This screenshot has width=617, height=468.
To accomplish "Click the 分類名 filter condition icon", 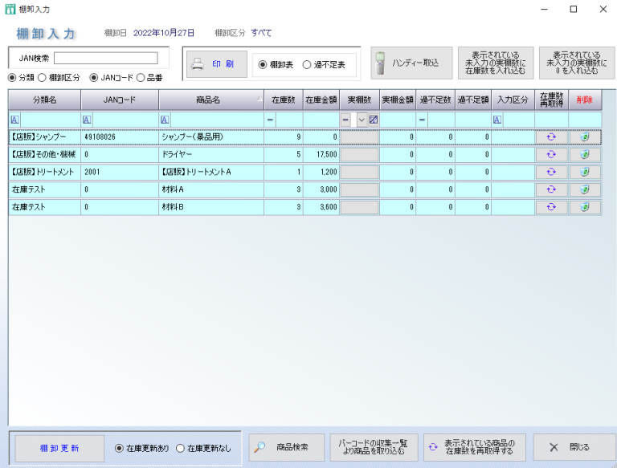I will pyautogui.click(x=14, y=120).
